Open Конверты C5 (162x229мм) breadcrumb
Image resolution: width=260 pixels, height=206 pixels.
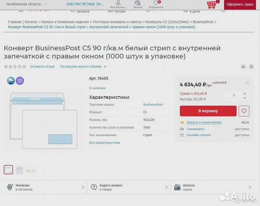(167, 22)
